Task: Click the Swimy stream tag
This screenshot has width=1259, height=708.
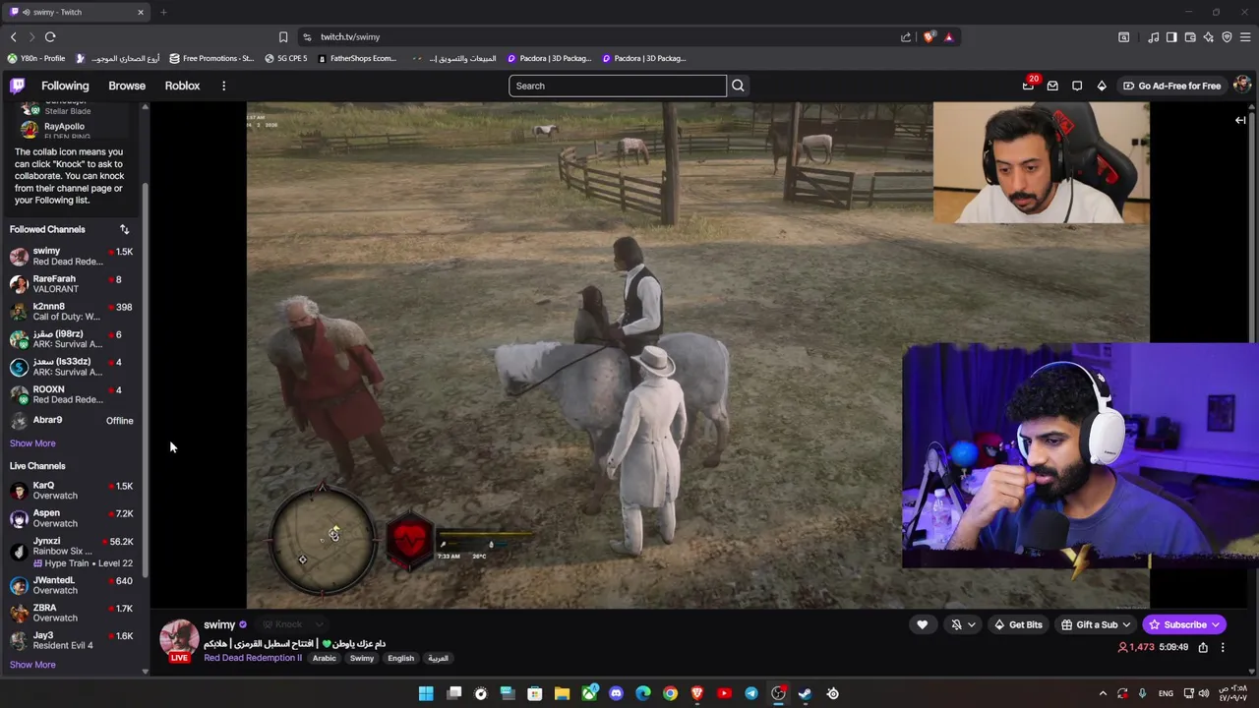Action: (362, 658)
